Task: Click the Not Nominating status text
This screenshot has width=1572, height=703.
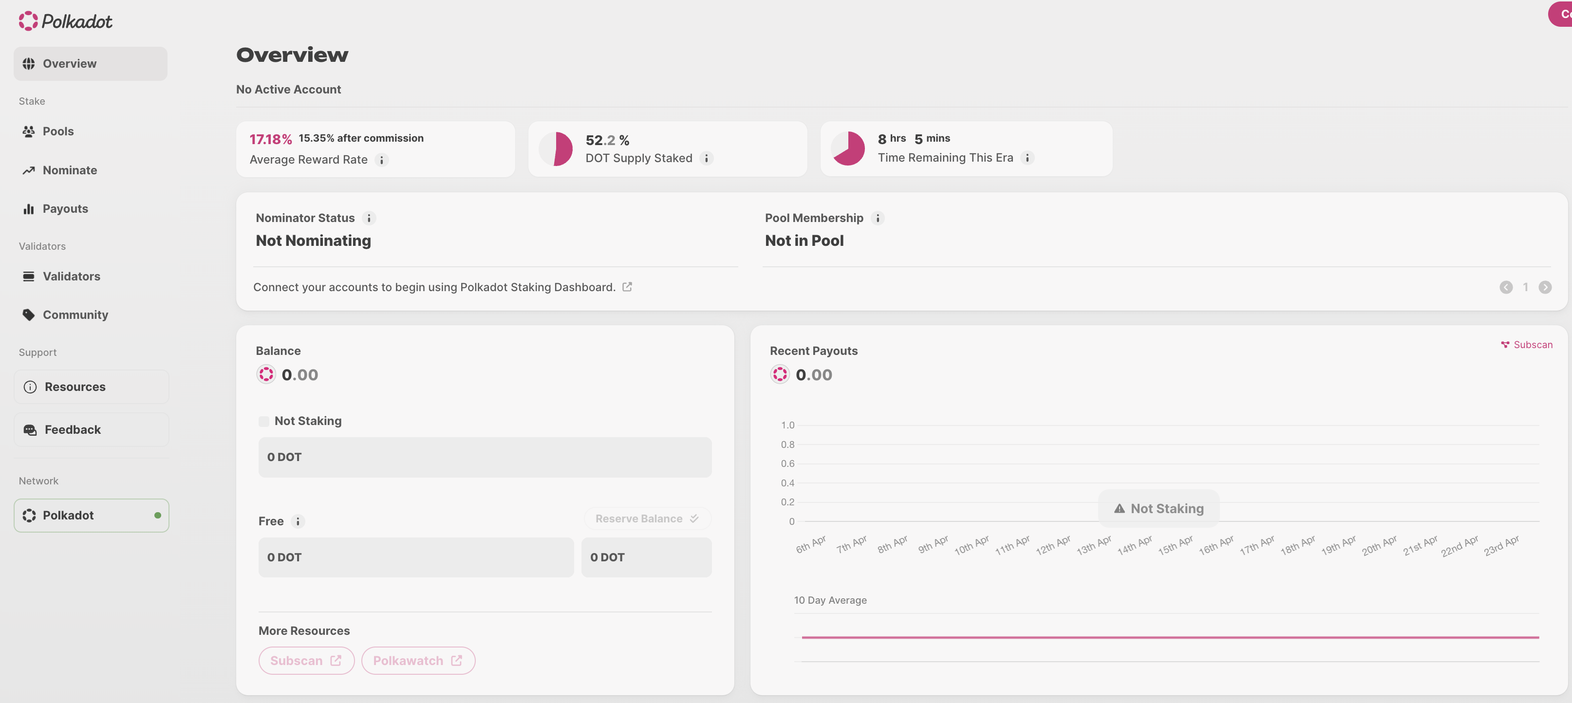Action: coord(313,241)
